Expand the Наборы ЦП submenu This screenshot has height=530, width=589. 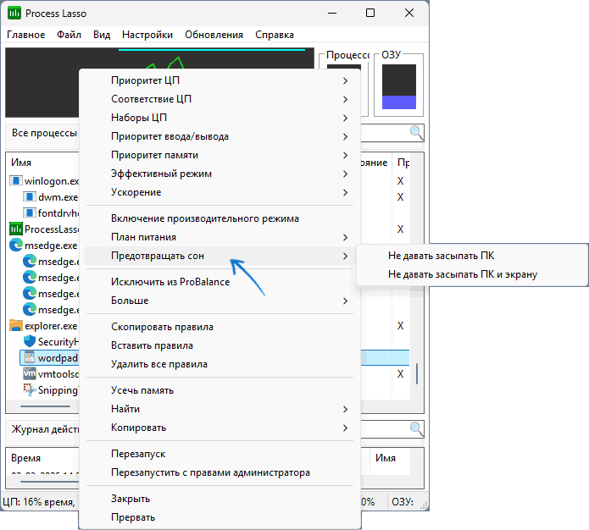219,118
